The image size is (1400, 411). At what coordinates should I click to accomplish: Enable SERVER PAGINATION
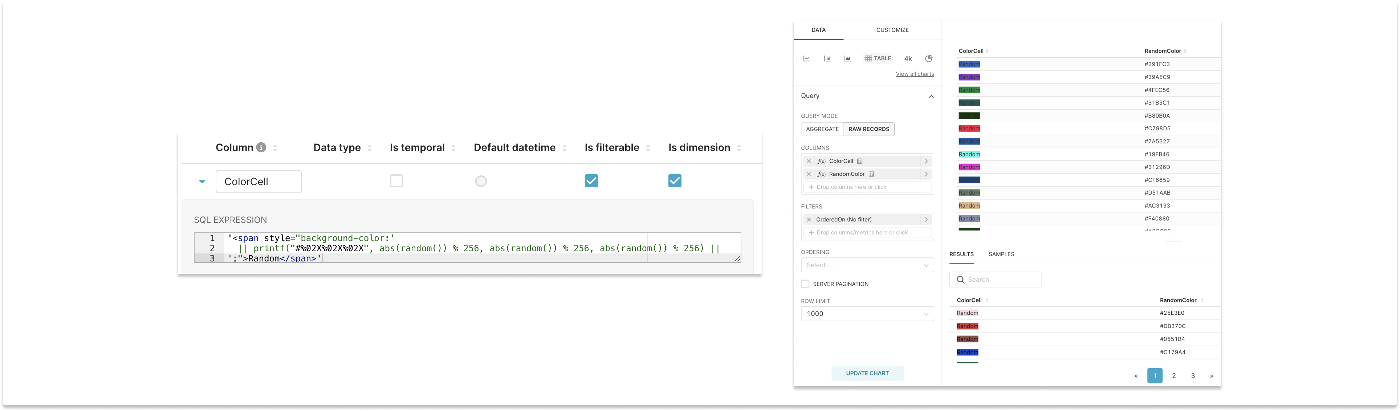(x=805, y=283)
